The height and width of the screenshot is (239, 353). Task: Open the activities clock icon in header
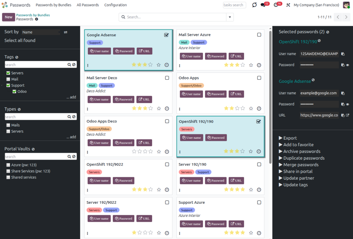[x=276, y=5]
